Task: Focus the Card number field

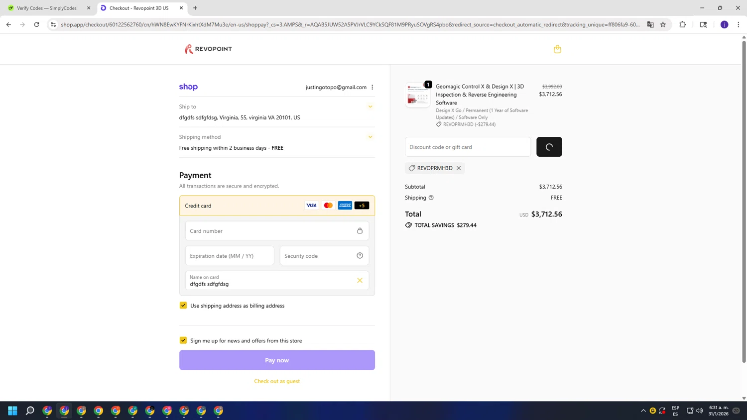Action: pyautogui.click(x=277, y=231)
